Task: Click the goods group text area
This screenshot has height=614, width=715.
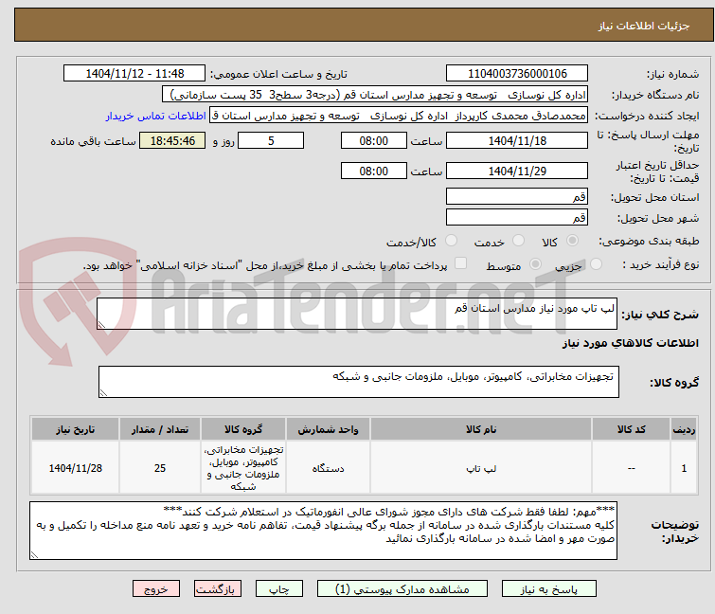Action: (x=358, y=381)
